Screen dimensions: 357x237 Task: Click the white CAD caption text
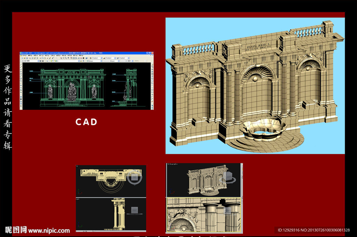coord(86,122)
